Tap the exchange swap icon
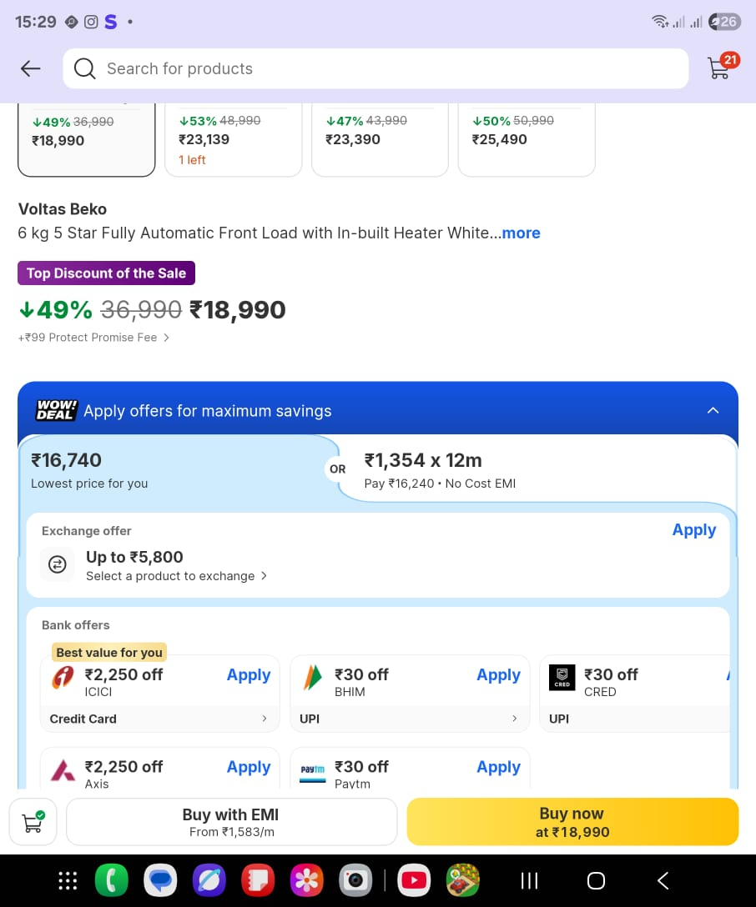The image size is (756, 907). [x=57, y=565]
